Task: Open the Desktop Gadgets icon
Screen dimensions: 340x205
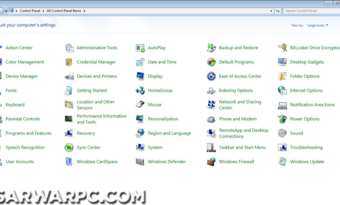Action: pos(282,62)
